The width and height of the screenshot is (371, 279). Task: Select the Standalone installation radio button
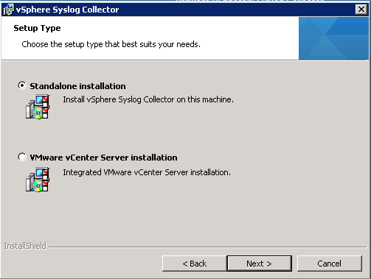[x=22, y=85]
